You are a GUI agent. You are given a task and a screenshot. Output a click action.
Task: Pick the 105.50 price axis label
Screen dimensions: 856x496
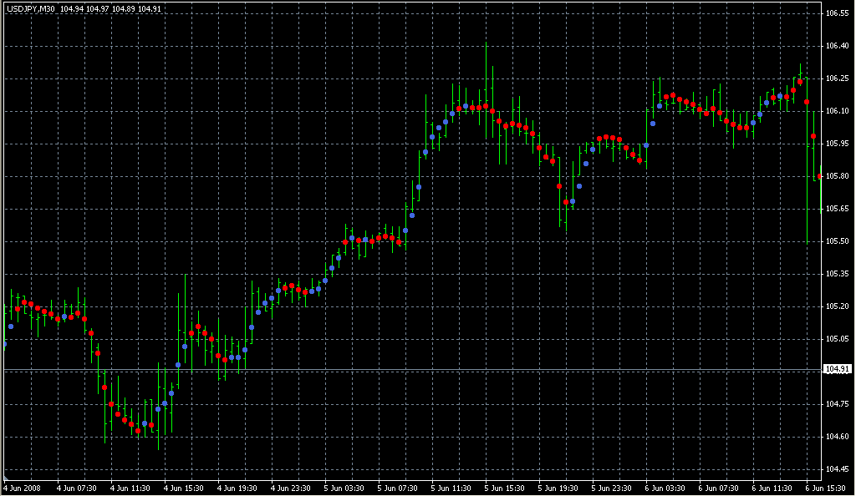pos(837,241)
